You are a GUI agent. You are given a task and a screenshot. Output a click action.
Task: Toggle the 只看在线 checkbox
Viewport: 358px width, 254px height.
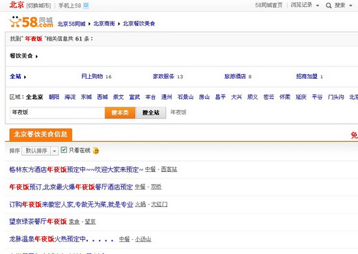tap(64, 150)
